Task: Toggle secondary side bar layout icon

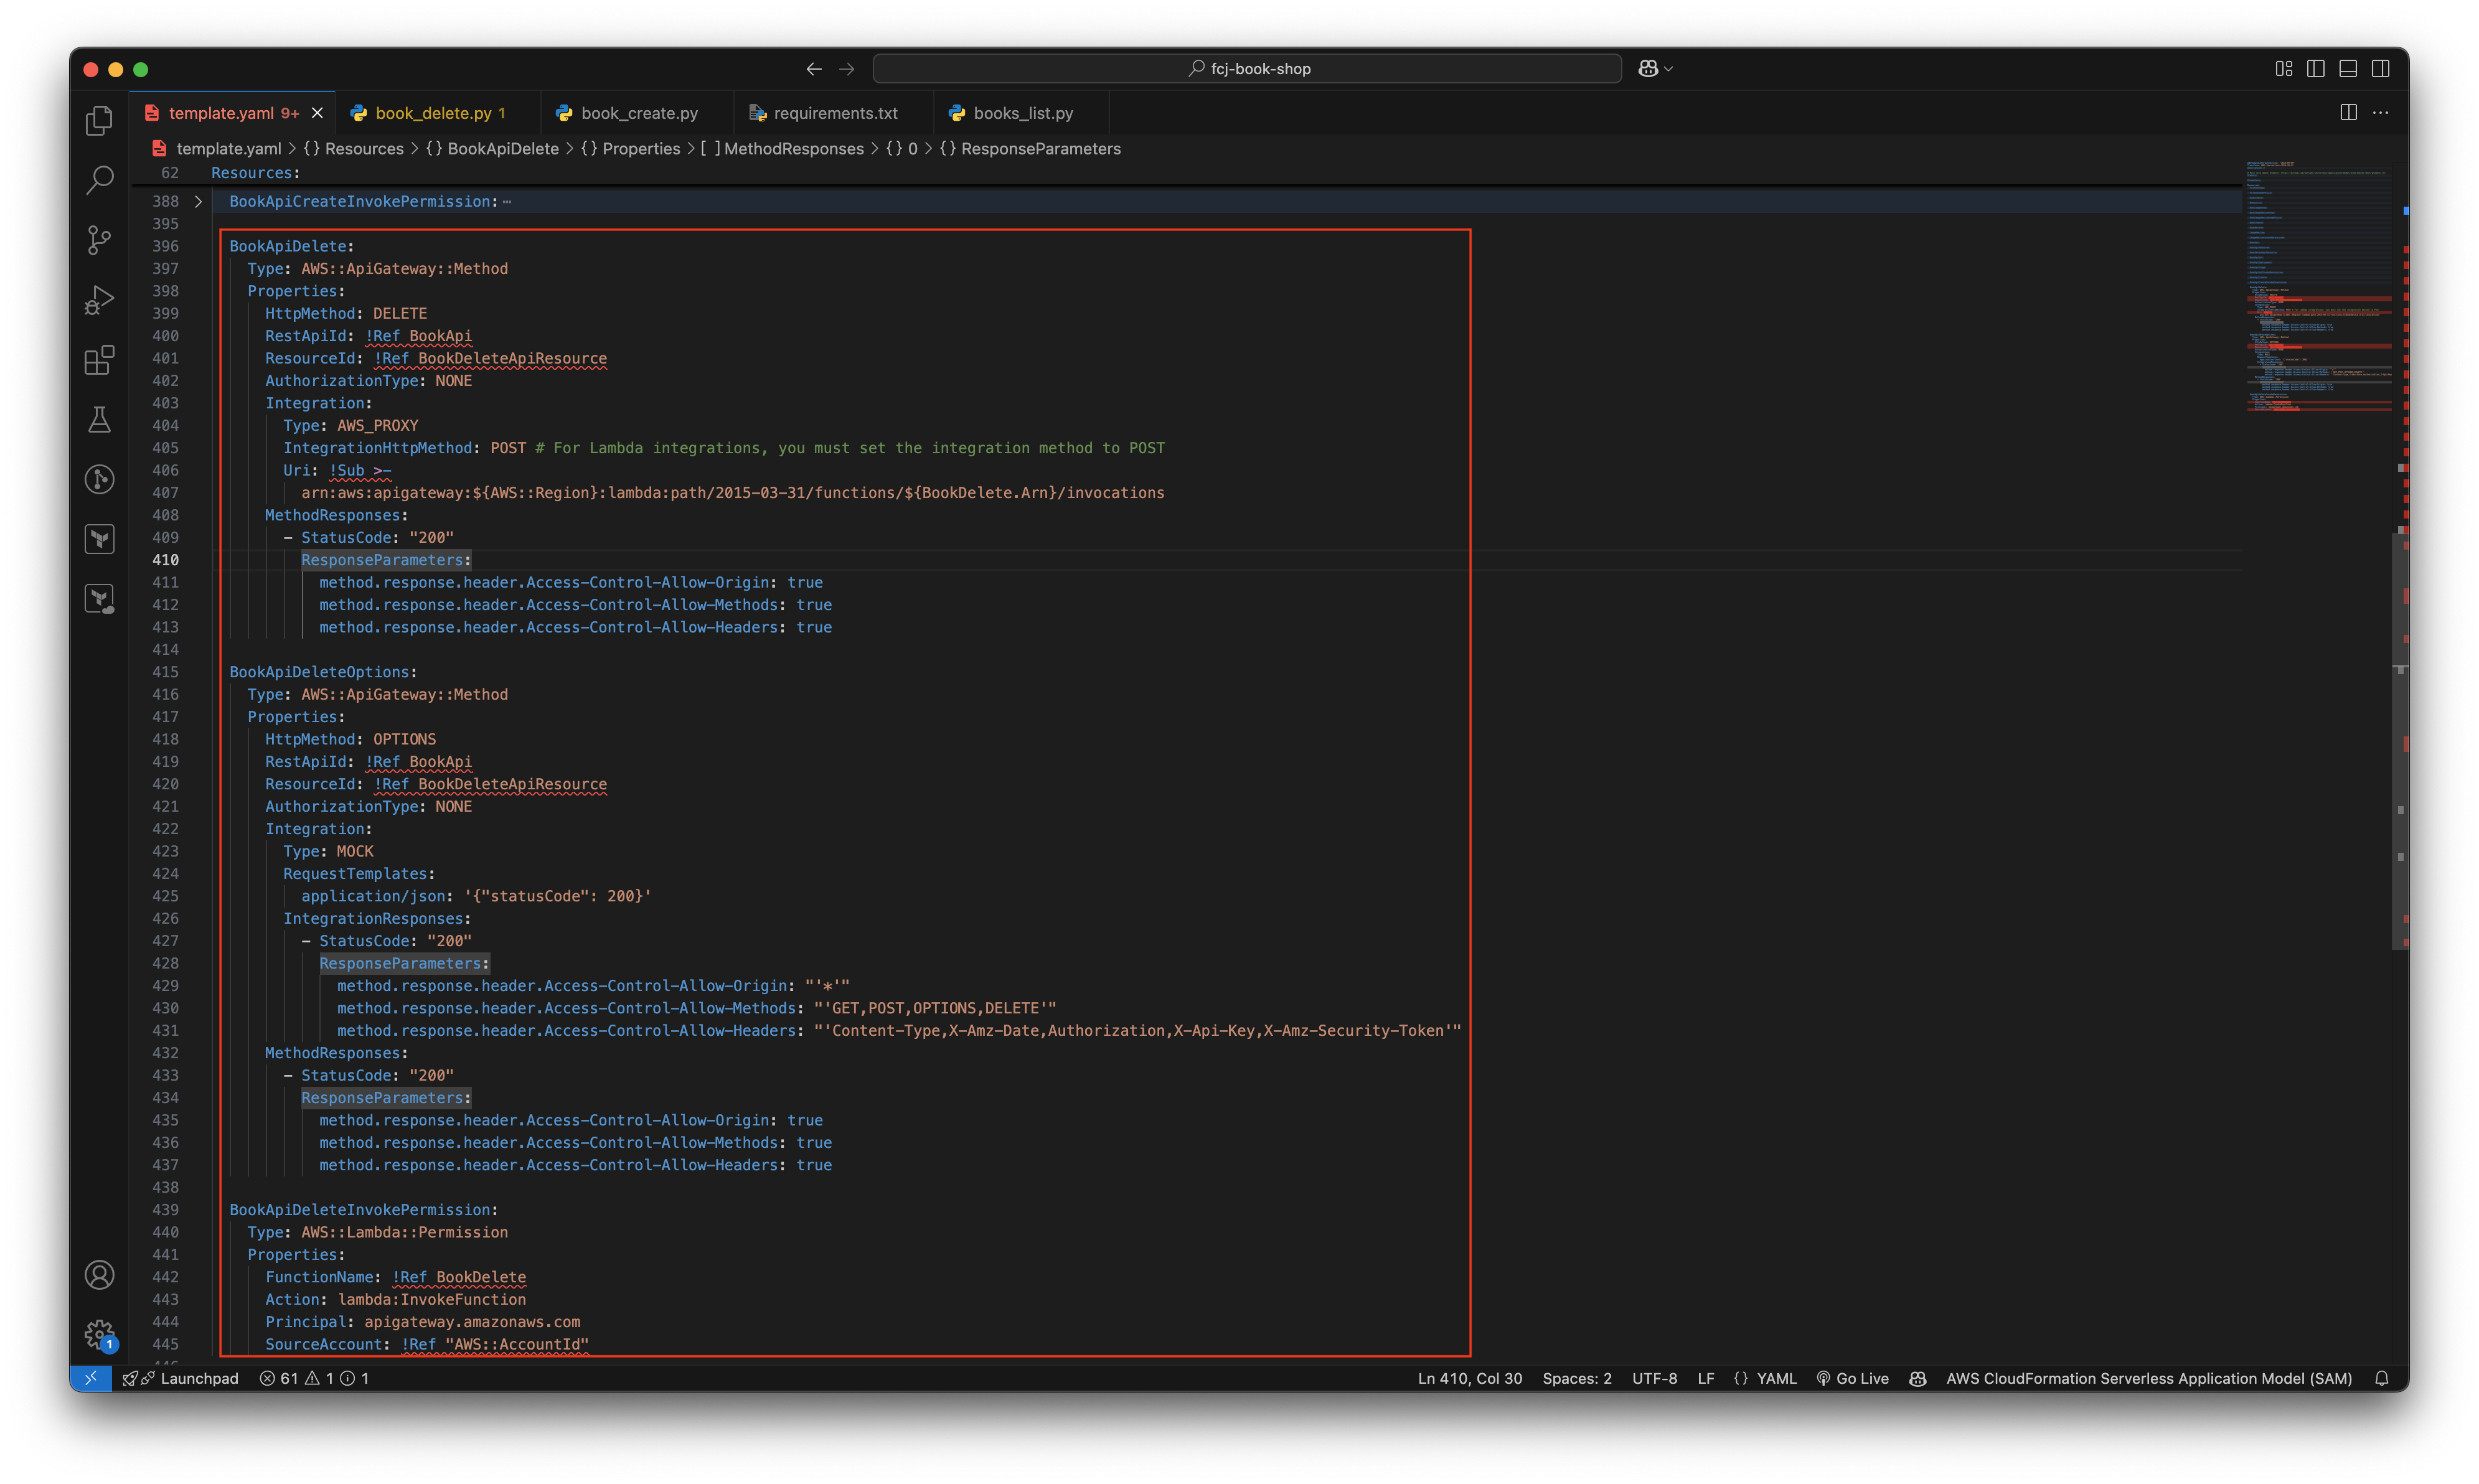Action: (2380, 69)
